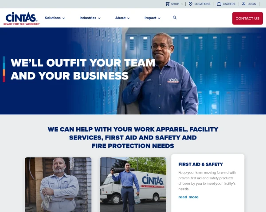Expand the Industries menu chevron
The width and height of the screenshot is (266, 212).
tap(99, 18)
